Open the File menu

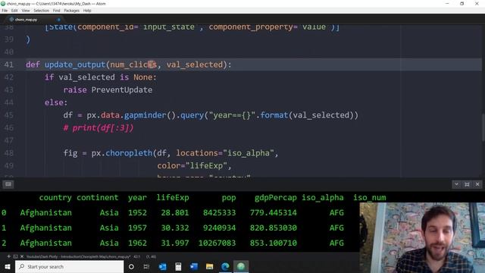5,11
